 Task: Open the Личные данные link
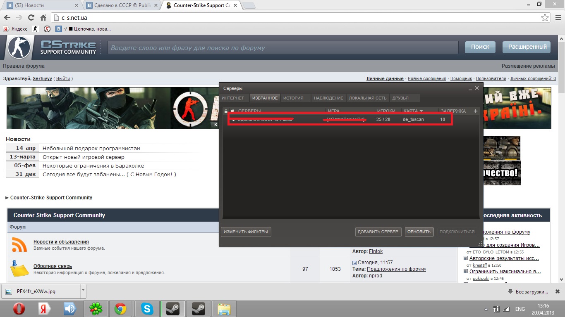click(385, 78)
